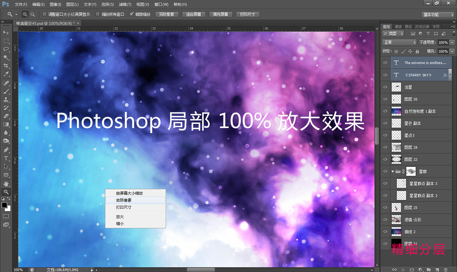The width and height of the screenshot is (457, 272).
Task: Select the Eyedropper tool
Action: click(6, 74)
